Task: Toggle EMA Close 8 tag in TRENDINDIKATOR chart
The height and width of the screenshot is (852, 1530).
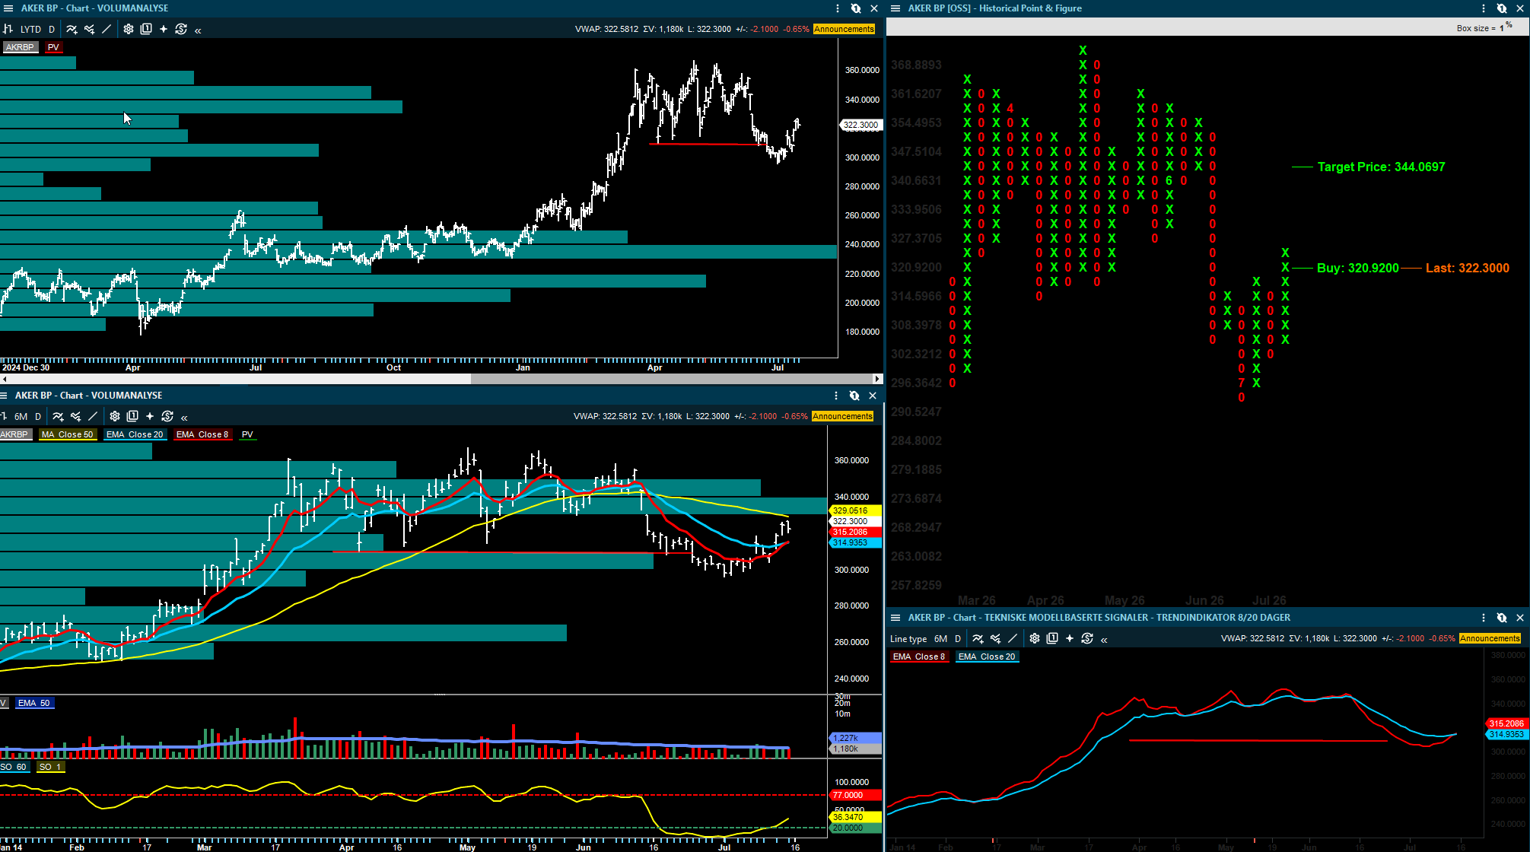Action: pos(919,656)
